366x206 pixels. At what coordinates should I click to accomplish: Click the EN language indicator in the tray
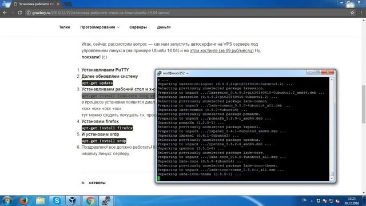point(304,200)
